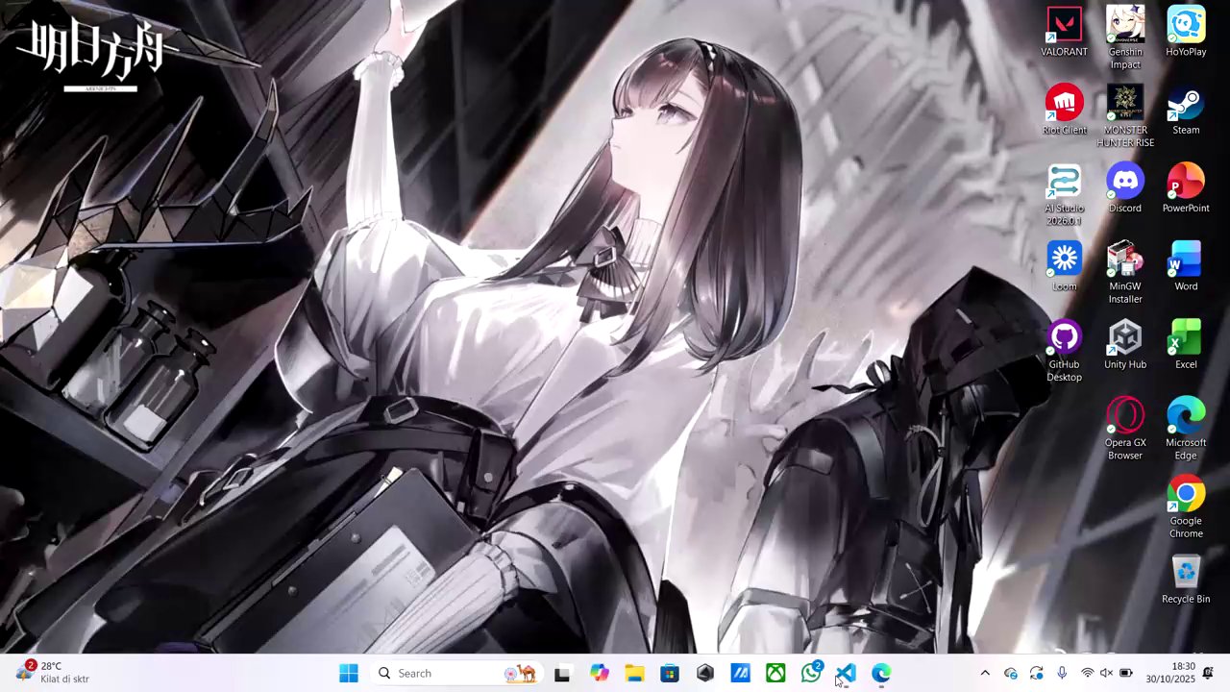The width and height of the screenshot is (1230, 692).
Task: Open the blue slashes taskbar app
Action: click(x=740, y=674)
